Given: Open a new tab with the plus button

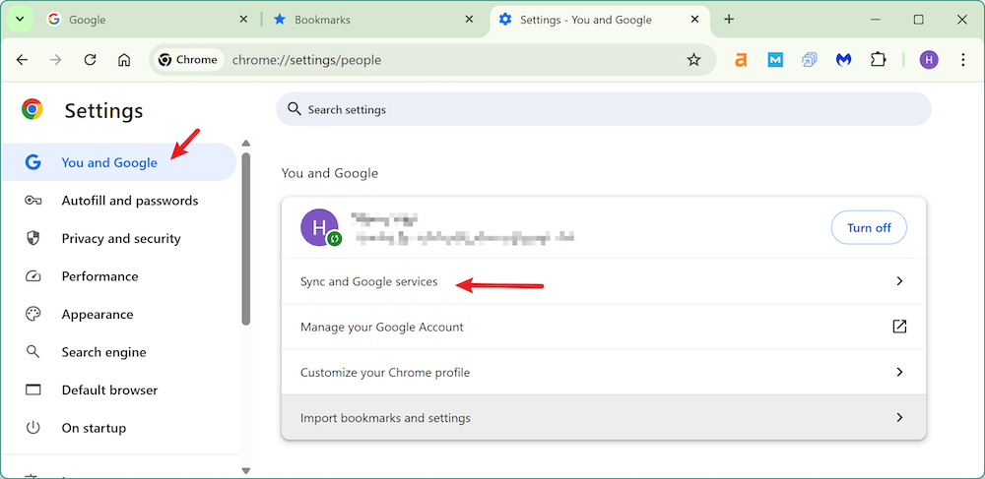Looking at the screenshot, I should click(x=729, y=20).
